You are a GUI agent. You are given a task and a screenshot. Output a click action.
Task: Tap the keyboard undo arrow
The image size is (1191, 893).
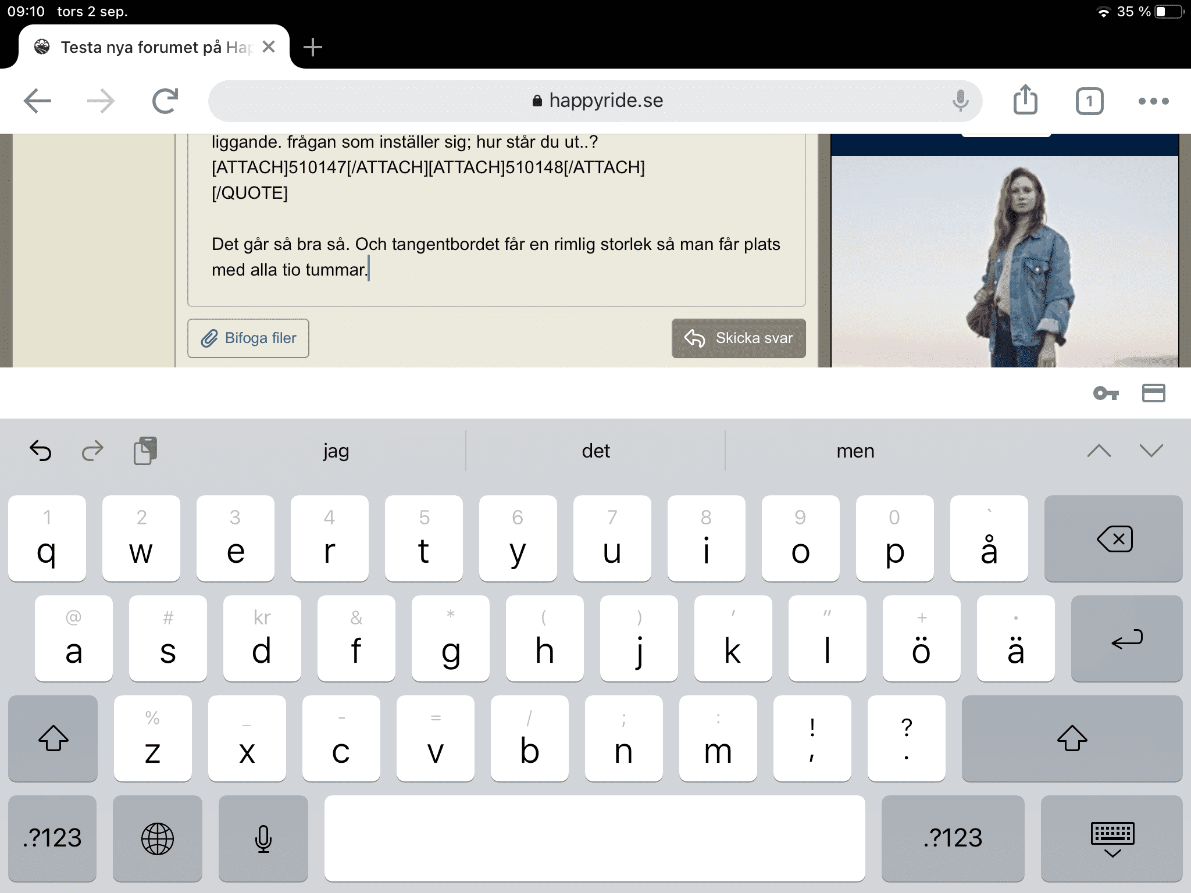click(x=41, y=451)
